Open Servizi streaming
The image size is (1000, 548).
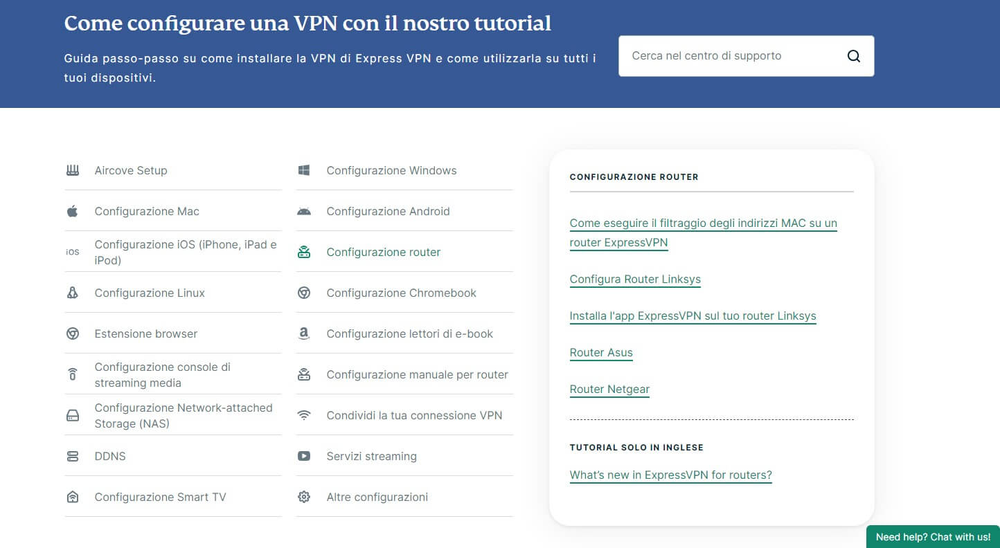pyautogui.click(x=372, y=456)
